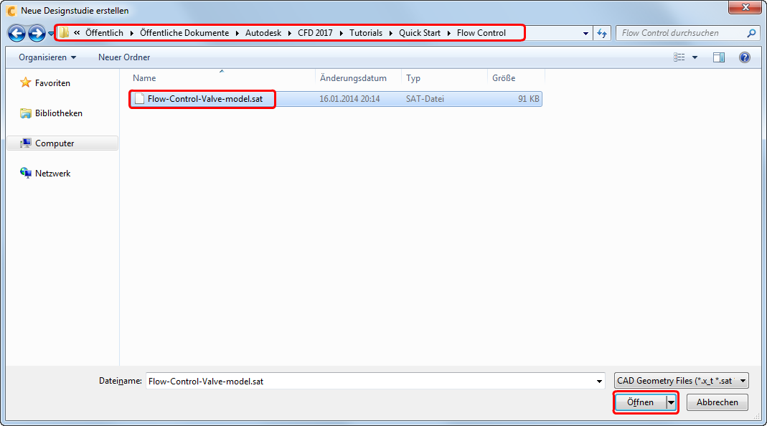
Task: Navigate to CFD 2017 breadcrumb
Action: (x=315, y=33)
